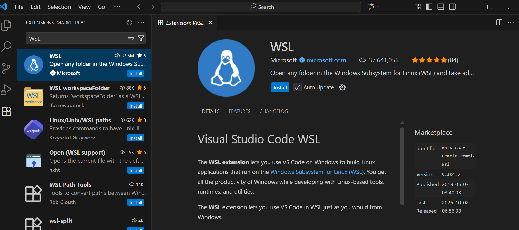The width and height of the screenshot is (519, 230).
Task: Clear extensions search results
Action: (x=131, y=38)
